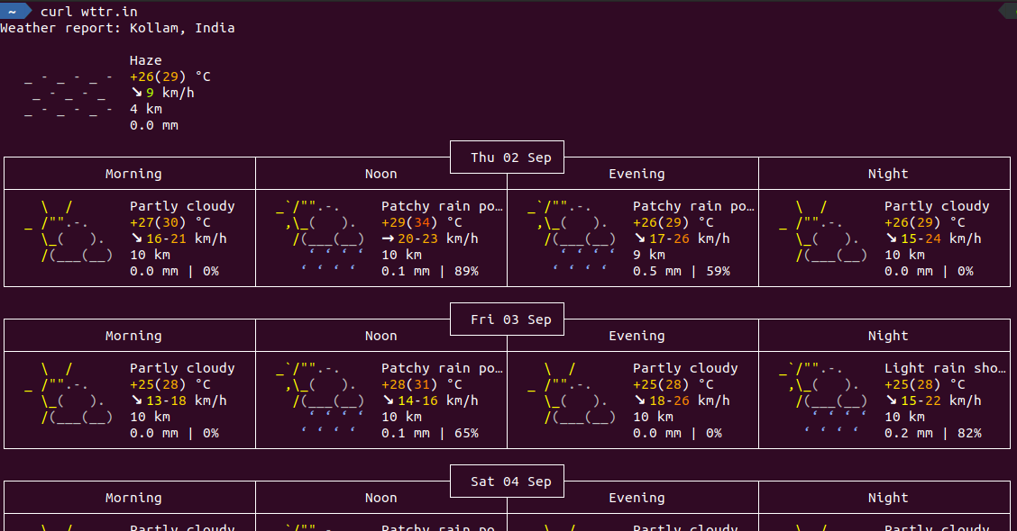Image resolution: width=1017 pixels, height=531 pixels.
Task: Click the Sat 04 Sep header box
Action: click(x=507, y=481)
